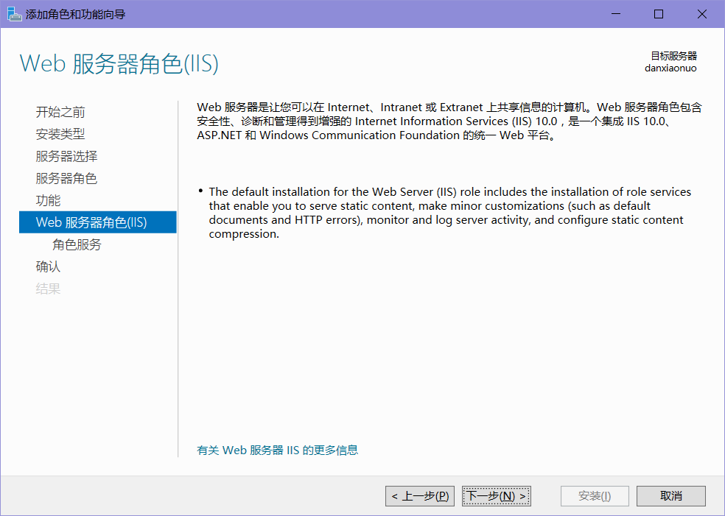This screenshot has height=516, width=725.
Task: Click the Web 服务器角色(IIS) page heading
Action: (119, 63)
